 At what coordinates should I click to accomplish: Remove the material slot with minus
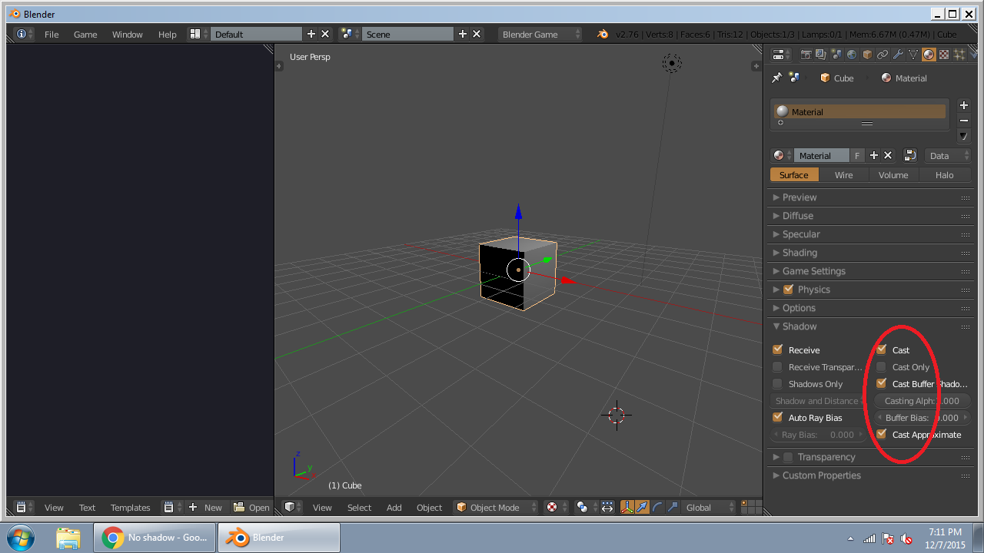964,121
